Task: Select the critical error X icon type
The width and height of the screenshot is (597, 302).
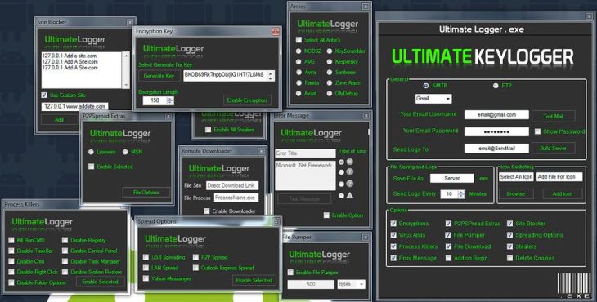Action: pyautogui.click(x=349, y=162)
